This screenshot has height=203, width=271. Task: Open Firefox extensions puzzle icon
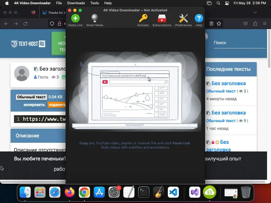point(255,24)
